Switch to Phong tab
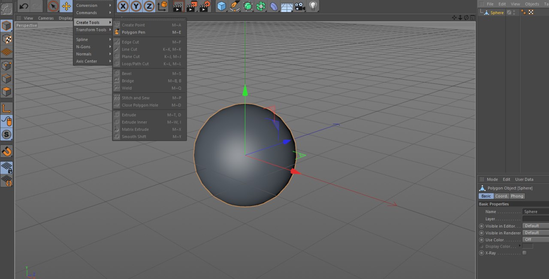Screen dimensions: 549x279 click(517, 196)
